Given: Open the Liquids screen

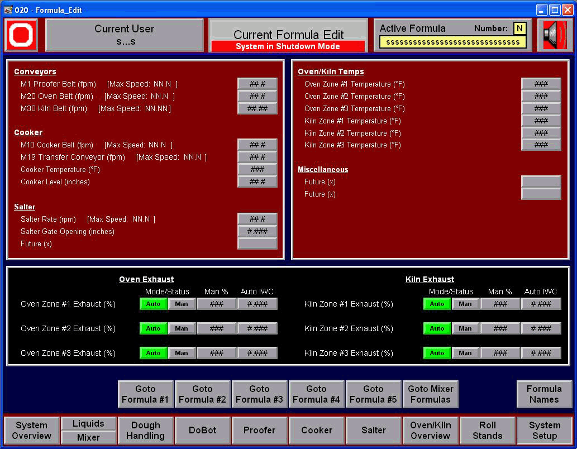Looking at the screenshot, I should pos(88,424).
